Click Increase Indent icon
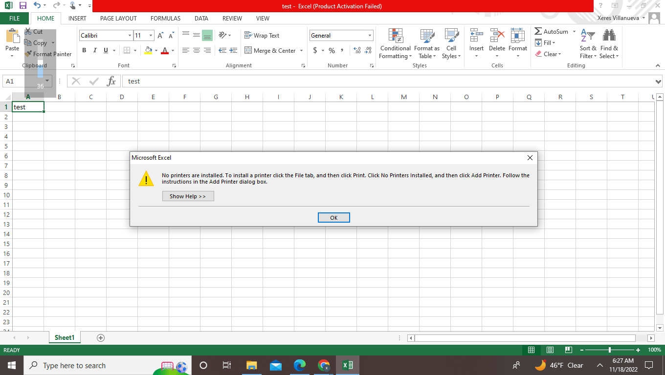Screen dimensions: 665x375 (233, 50)
